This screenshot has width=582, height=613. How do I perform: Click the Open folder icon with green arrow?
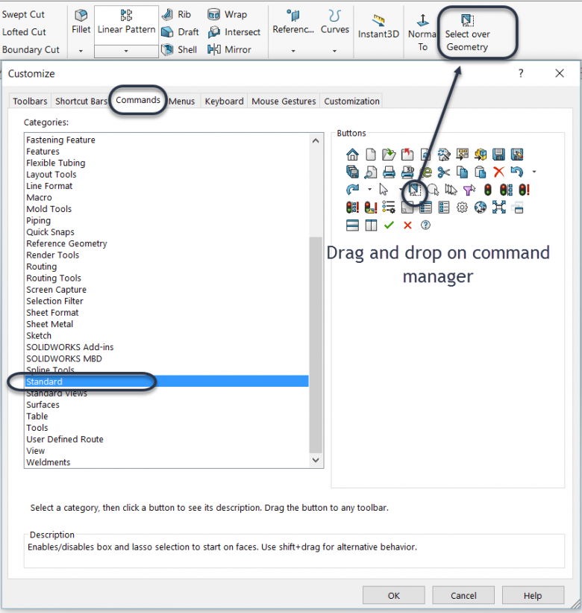[389, 155]
